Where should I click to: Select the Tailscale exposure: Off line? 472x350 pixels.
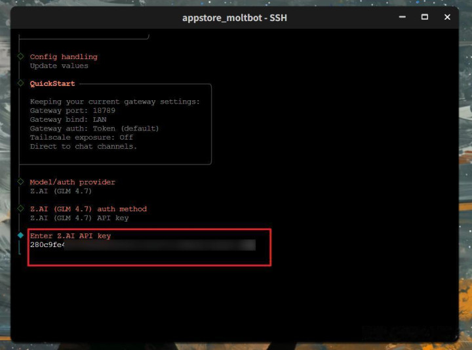coord(81,138)
